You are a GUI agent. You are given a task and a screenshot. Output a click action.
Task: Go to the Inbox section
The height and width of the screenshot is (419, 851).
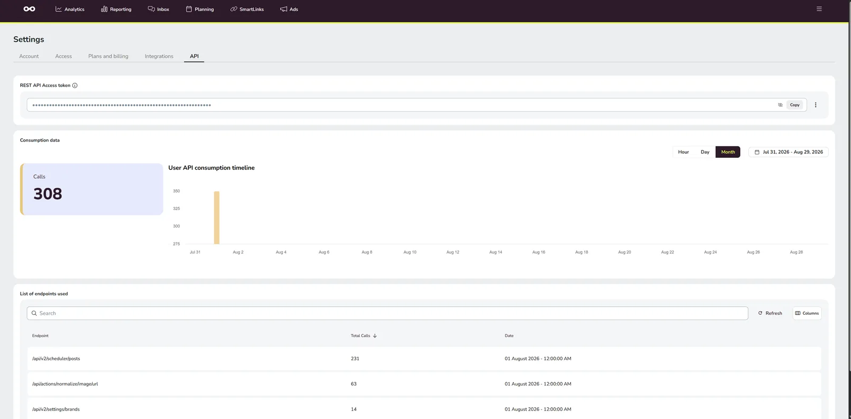click(x=158, y=9)
